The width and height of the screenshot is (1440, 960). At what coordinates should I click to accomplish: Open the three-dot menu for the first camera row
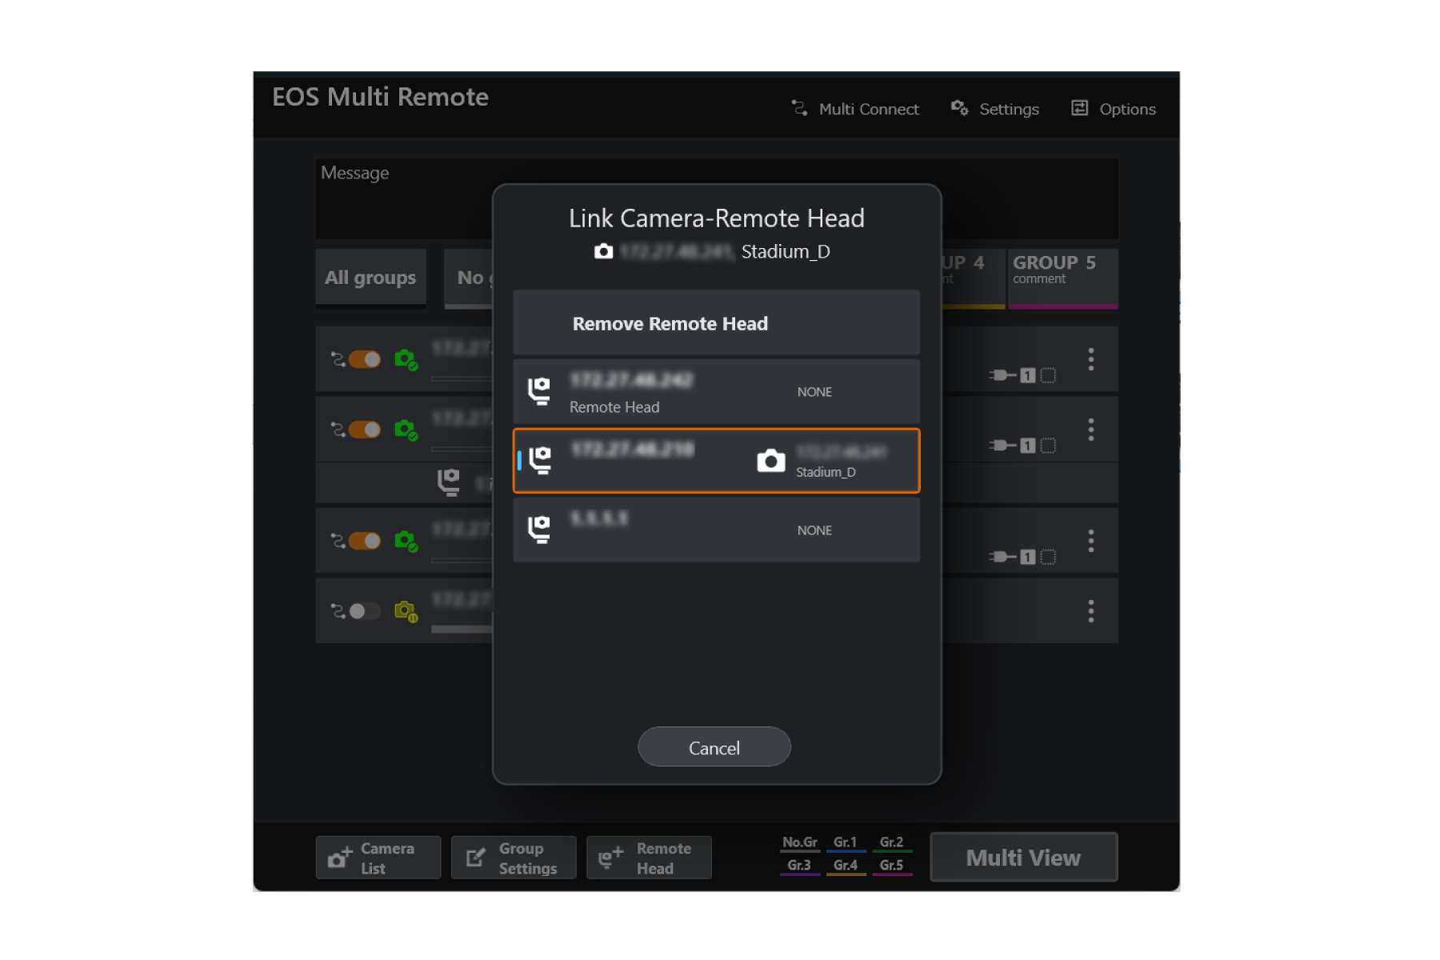click(x=1090, y=359)
